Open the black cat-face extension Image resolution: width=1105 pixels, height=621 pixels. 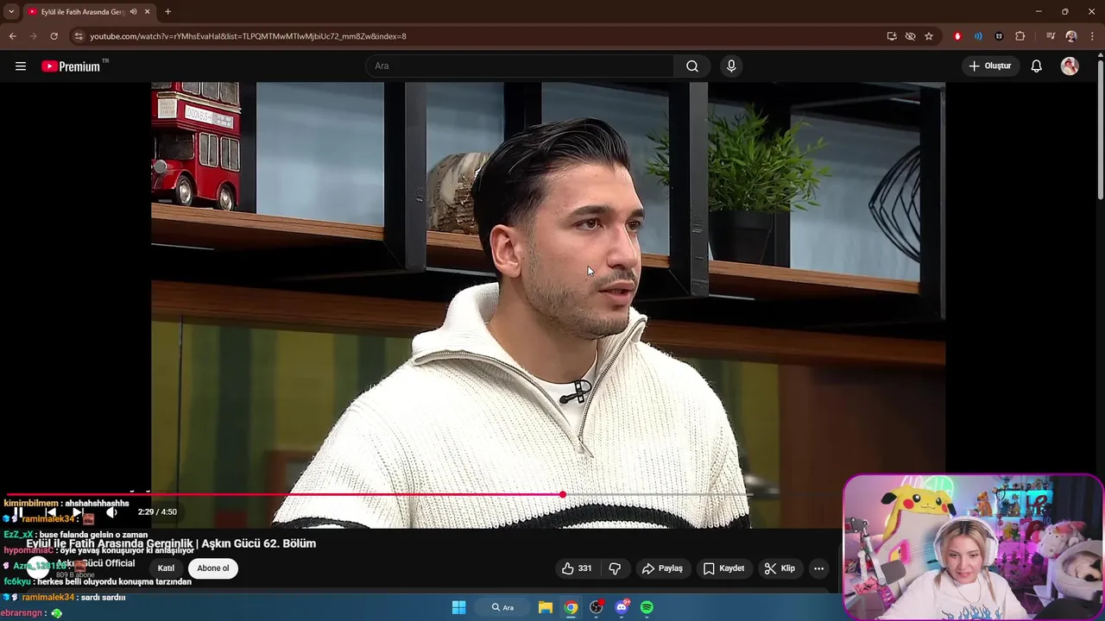click(999, 36)
